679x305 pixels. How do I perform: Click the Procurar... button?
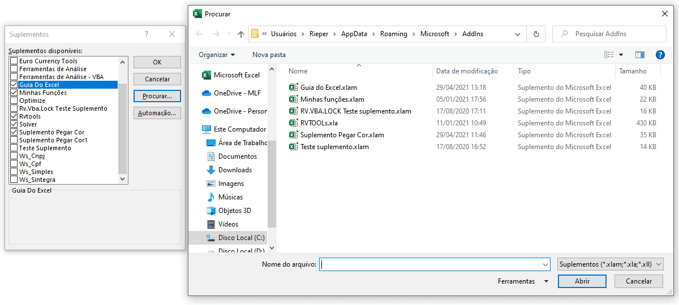point(157,96)
